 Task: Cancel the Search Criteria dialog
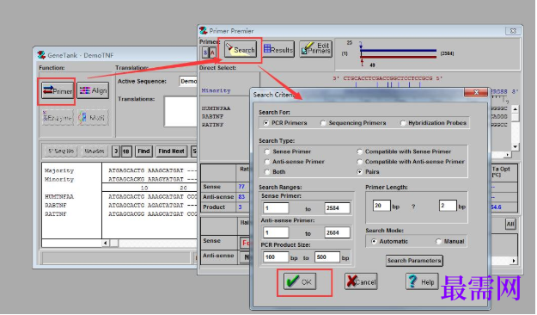coord(361,281)
